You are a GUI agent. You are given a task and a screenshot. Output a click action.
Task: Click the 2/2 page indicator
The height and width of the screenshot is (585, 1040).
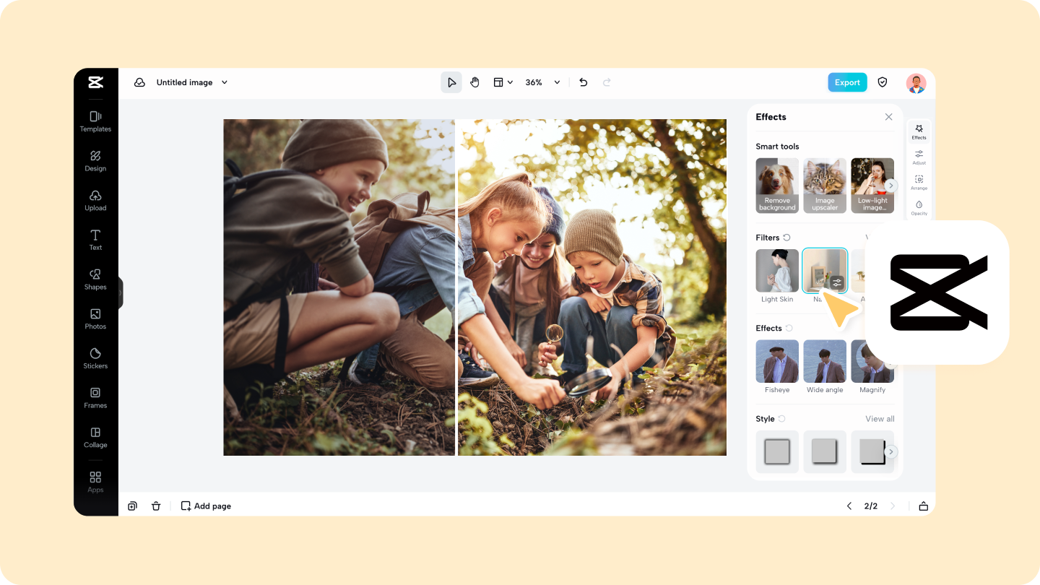871,506
